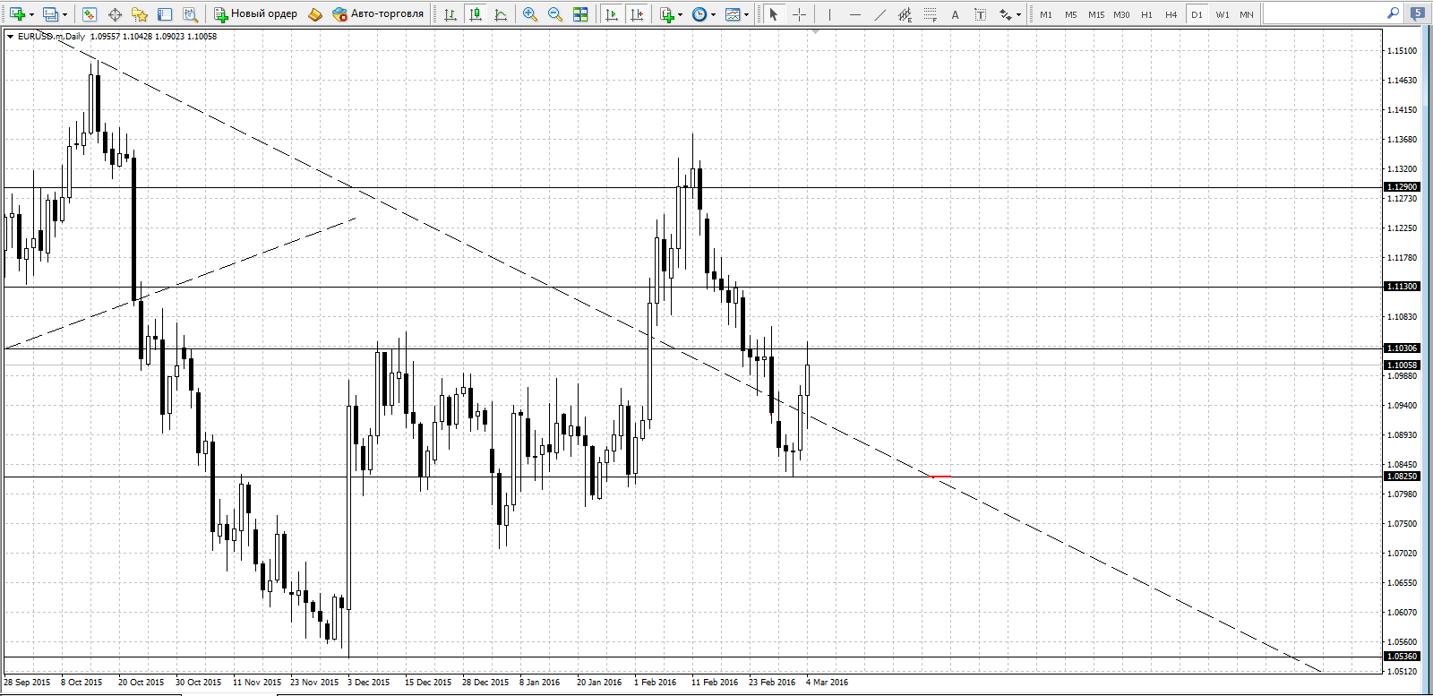This screenshot has width=1433, height=696.
Task: Select the arrows drawing tool
Action: [1006, 14]
